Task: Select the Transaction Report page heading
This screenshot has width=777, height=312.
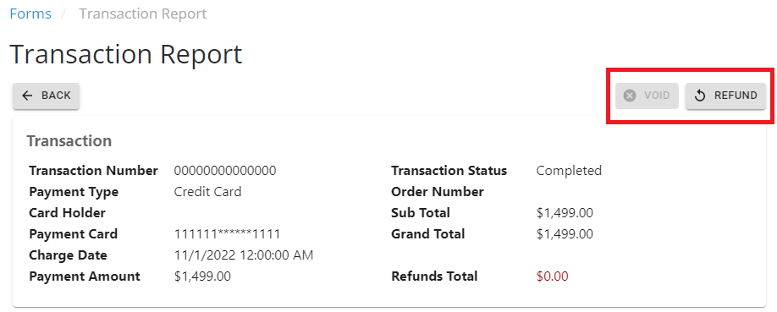Action: (126, 54)
